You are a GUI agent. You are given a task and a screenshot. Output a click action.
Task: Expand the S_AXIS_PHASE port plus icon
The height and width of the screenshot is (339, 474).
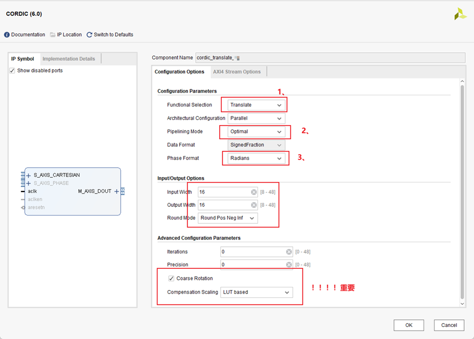(28, 183)
